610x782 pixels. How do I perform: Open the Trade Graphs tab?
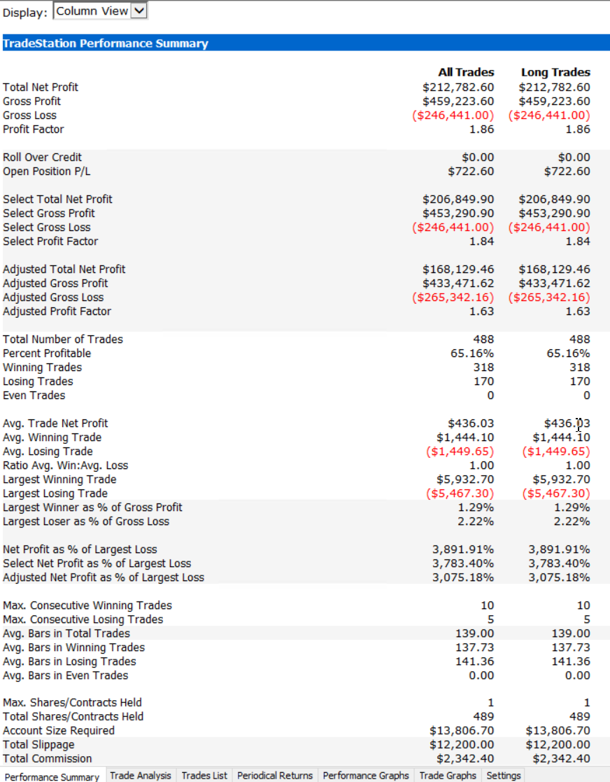[448, 776]
